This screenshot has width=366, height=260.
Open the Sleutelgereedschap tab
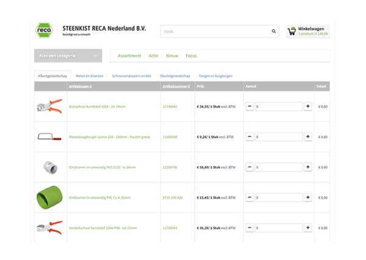pyautogui.click(x=175, y=76)
